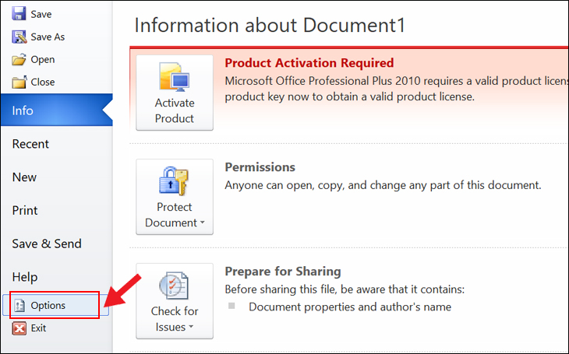Screen dimensions: 569x354
Task: Click the Activate Product computer icon
Action: [175, 77]
